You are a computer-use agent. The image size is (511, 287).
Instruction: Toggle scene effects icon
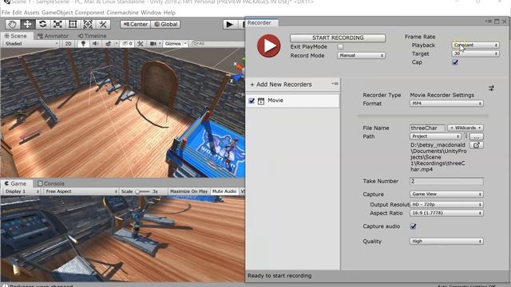[109, 44]
